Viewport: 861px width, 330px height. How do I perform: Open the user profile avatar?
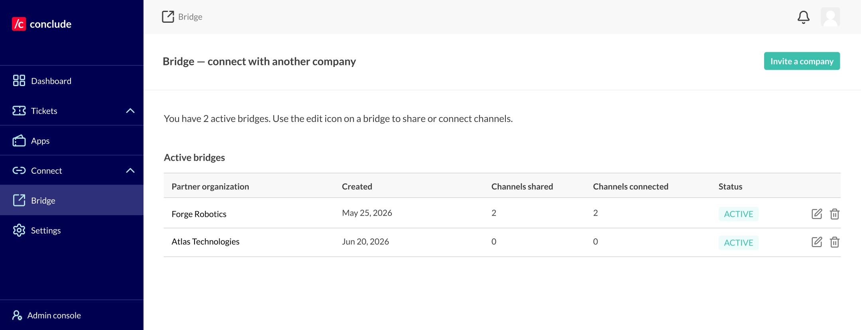[x=830, y=17]
